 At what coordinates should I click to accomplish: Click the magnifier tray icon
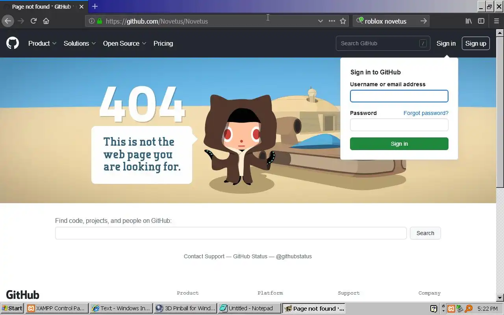tap(469, 309)
